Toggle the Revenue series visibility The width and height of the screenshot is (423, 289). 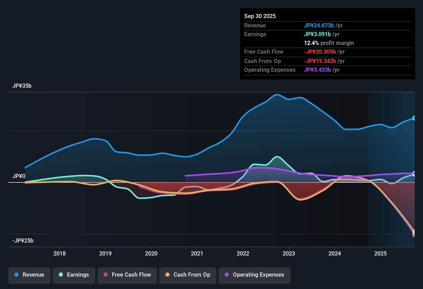29,275
